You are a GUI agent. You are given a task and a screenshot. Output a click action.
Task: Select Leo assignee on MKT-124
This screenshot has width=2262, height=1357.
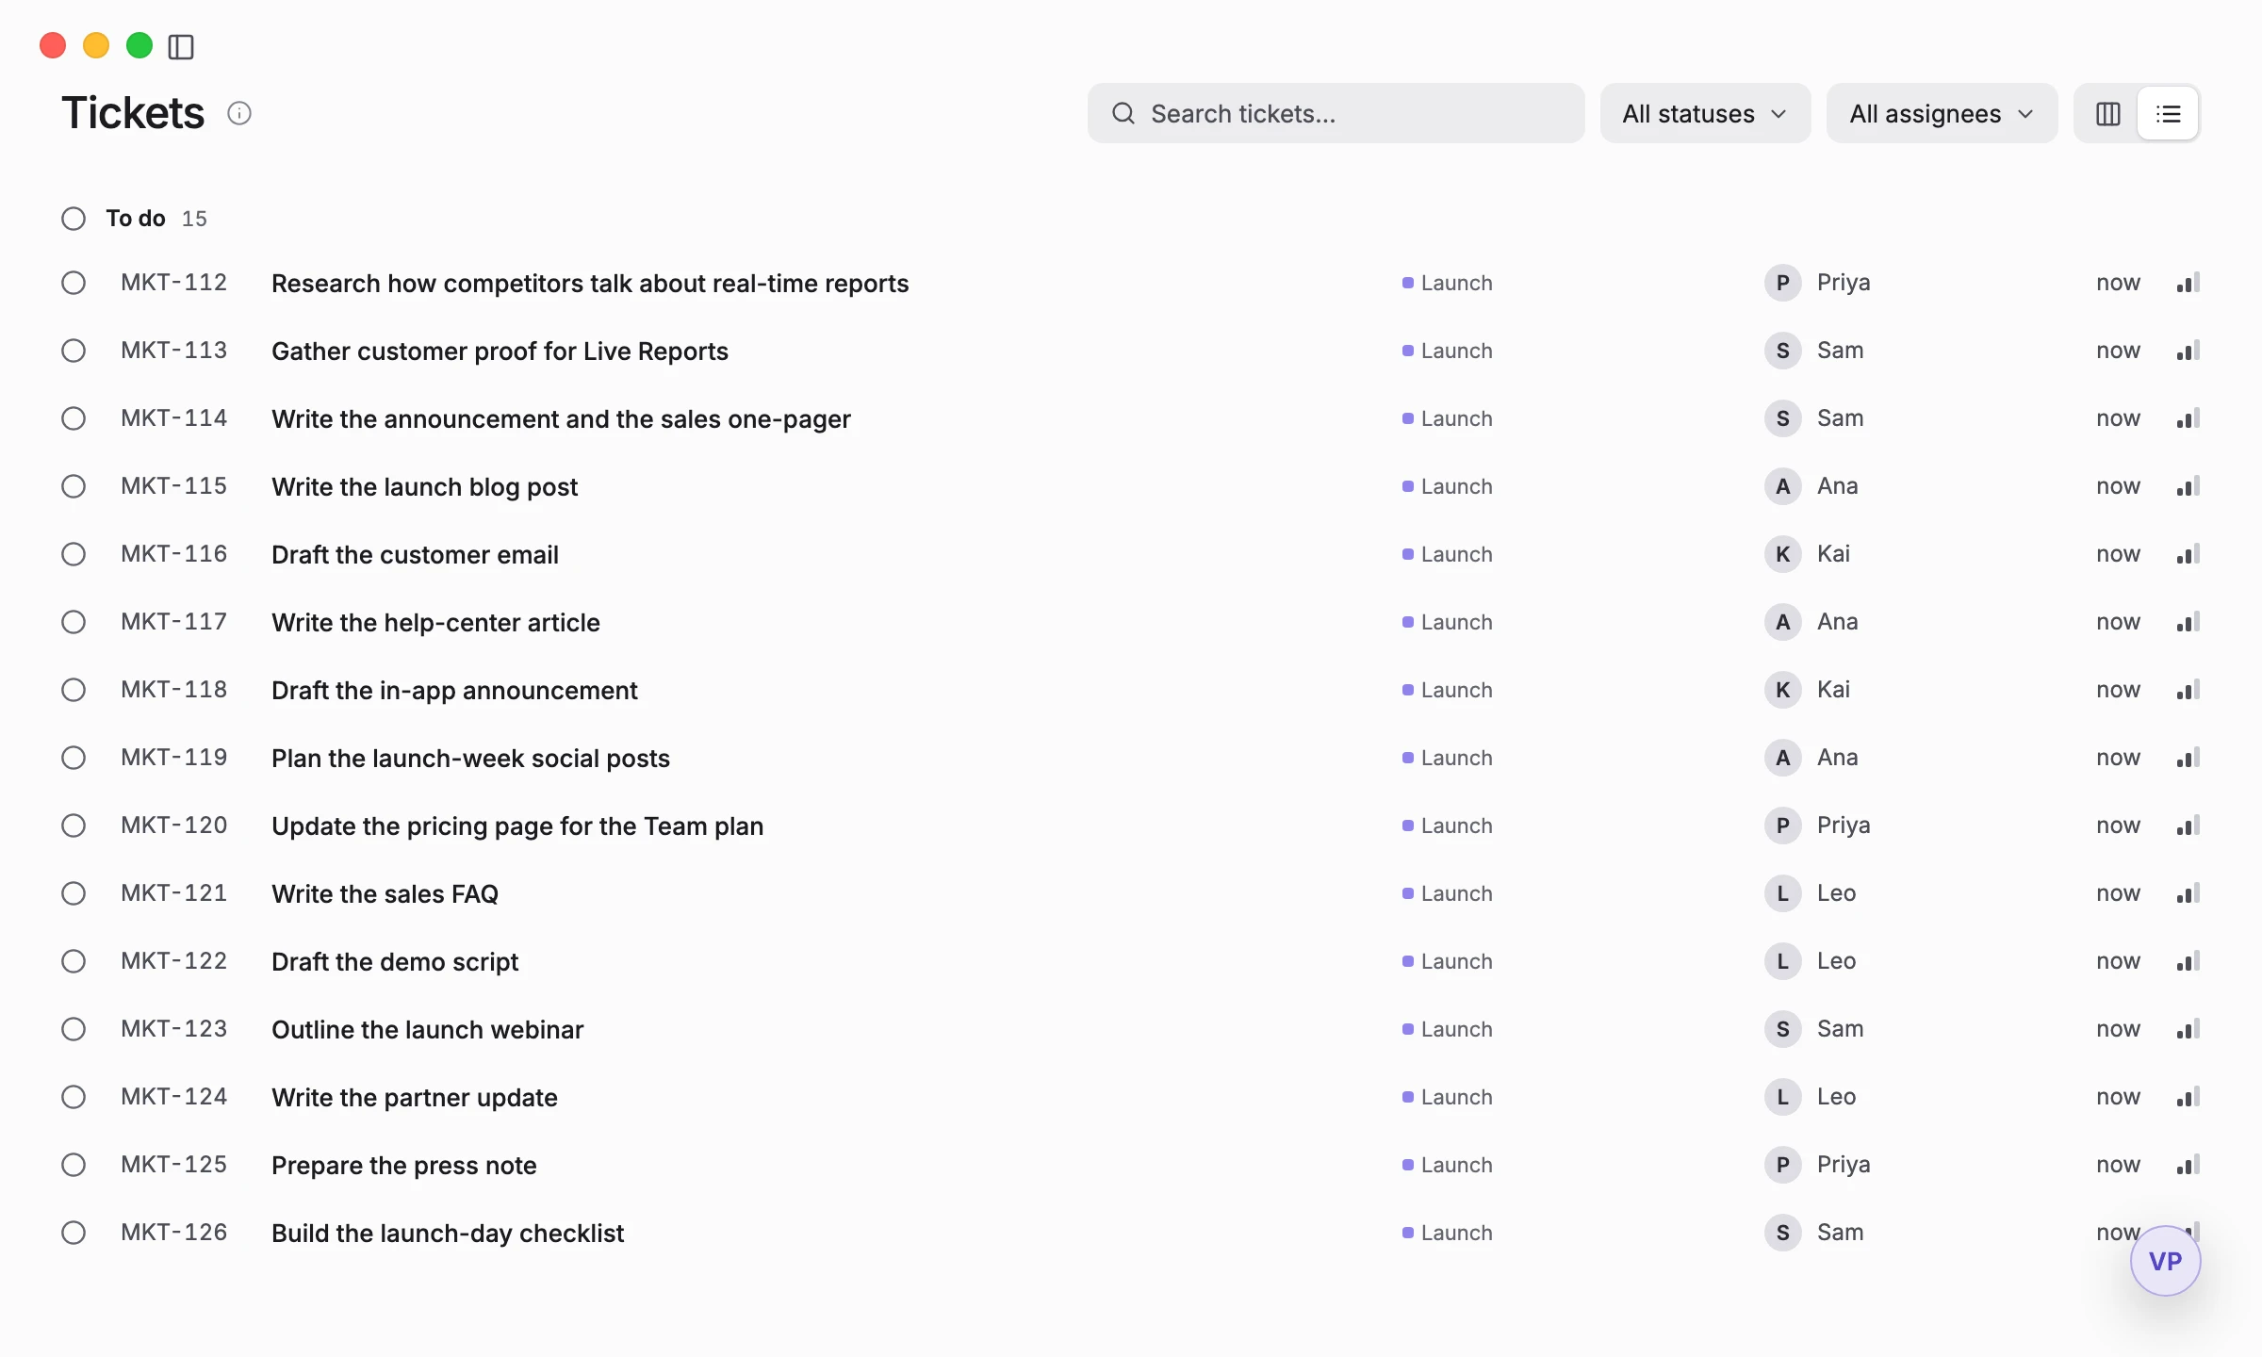[x=1811, y=1097]
